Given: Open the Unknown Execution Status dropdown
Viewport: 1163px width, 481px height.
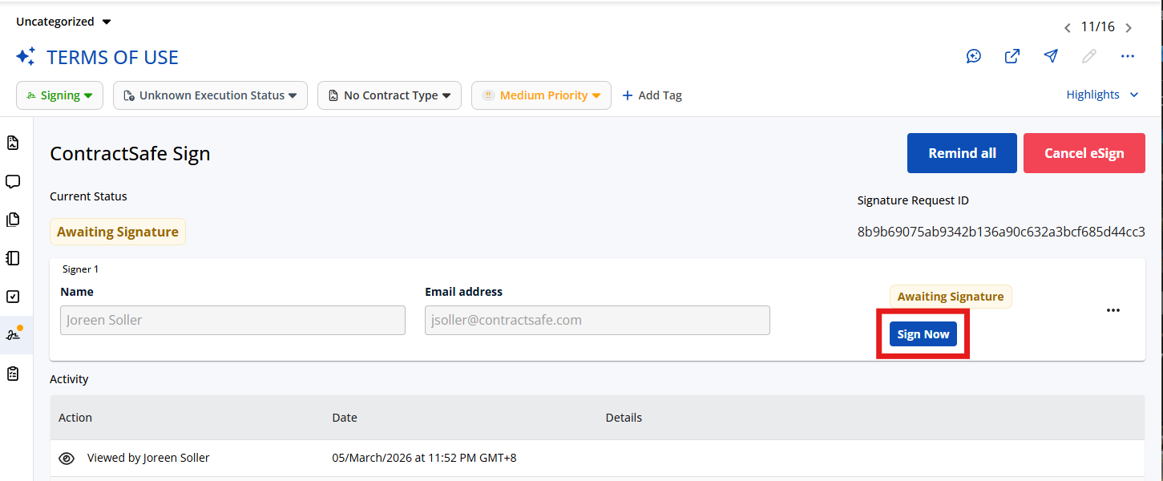Looking at the screenshot, I should click(x=210, y=95).
